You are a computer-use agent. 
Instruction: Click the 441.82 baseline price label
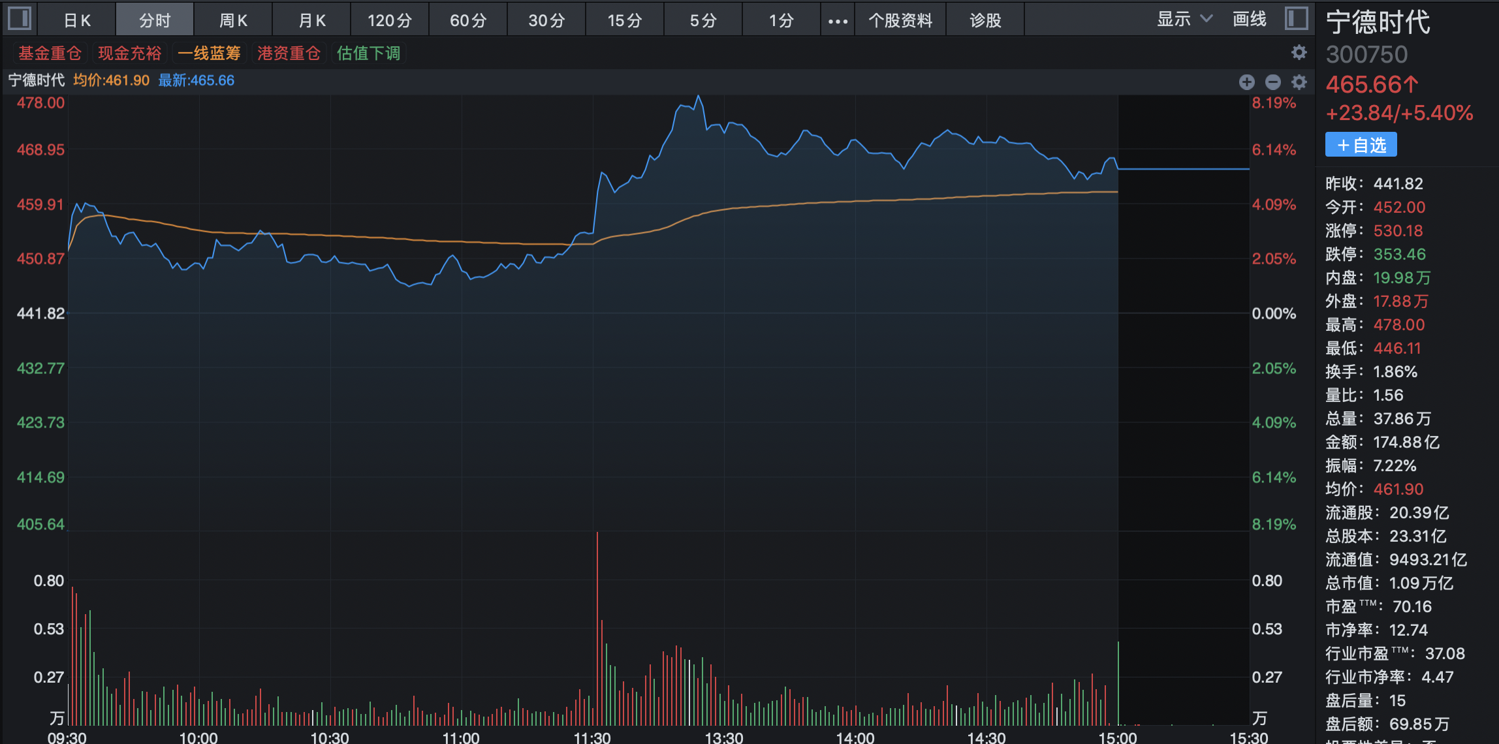point(40,313)
